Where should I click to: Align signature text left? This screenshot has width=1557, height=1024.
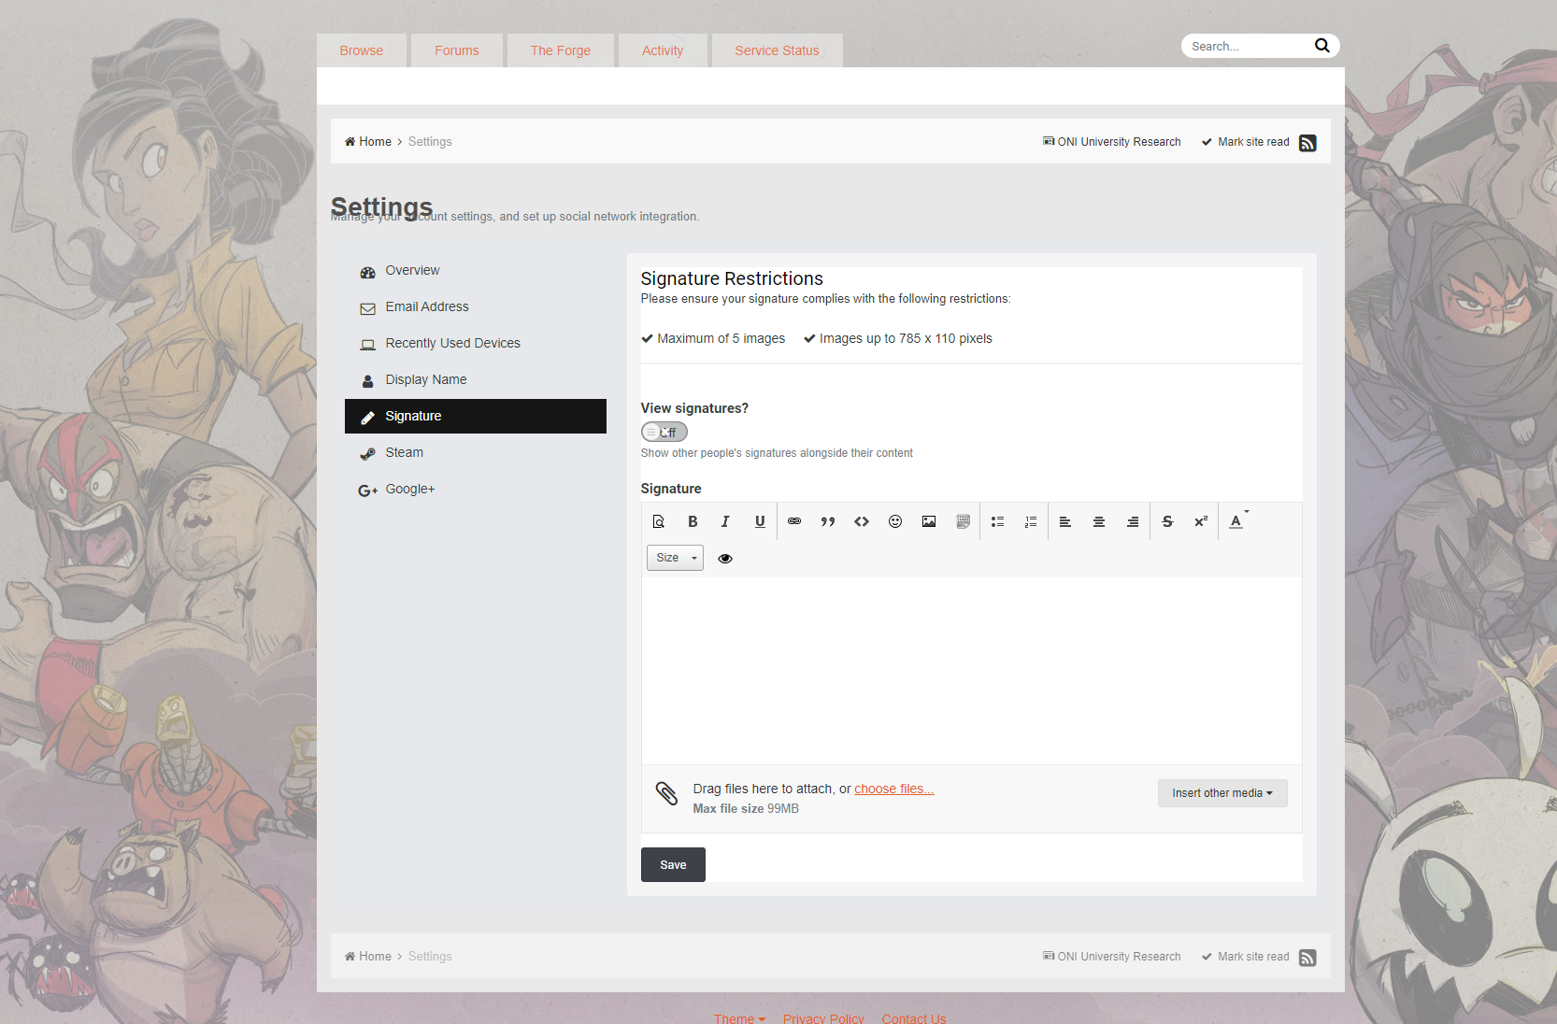(x=1065, y=521)
